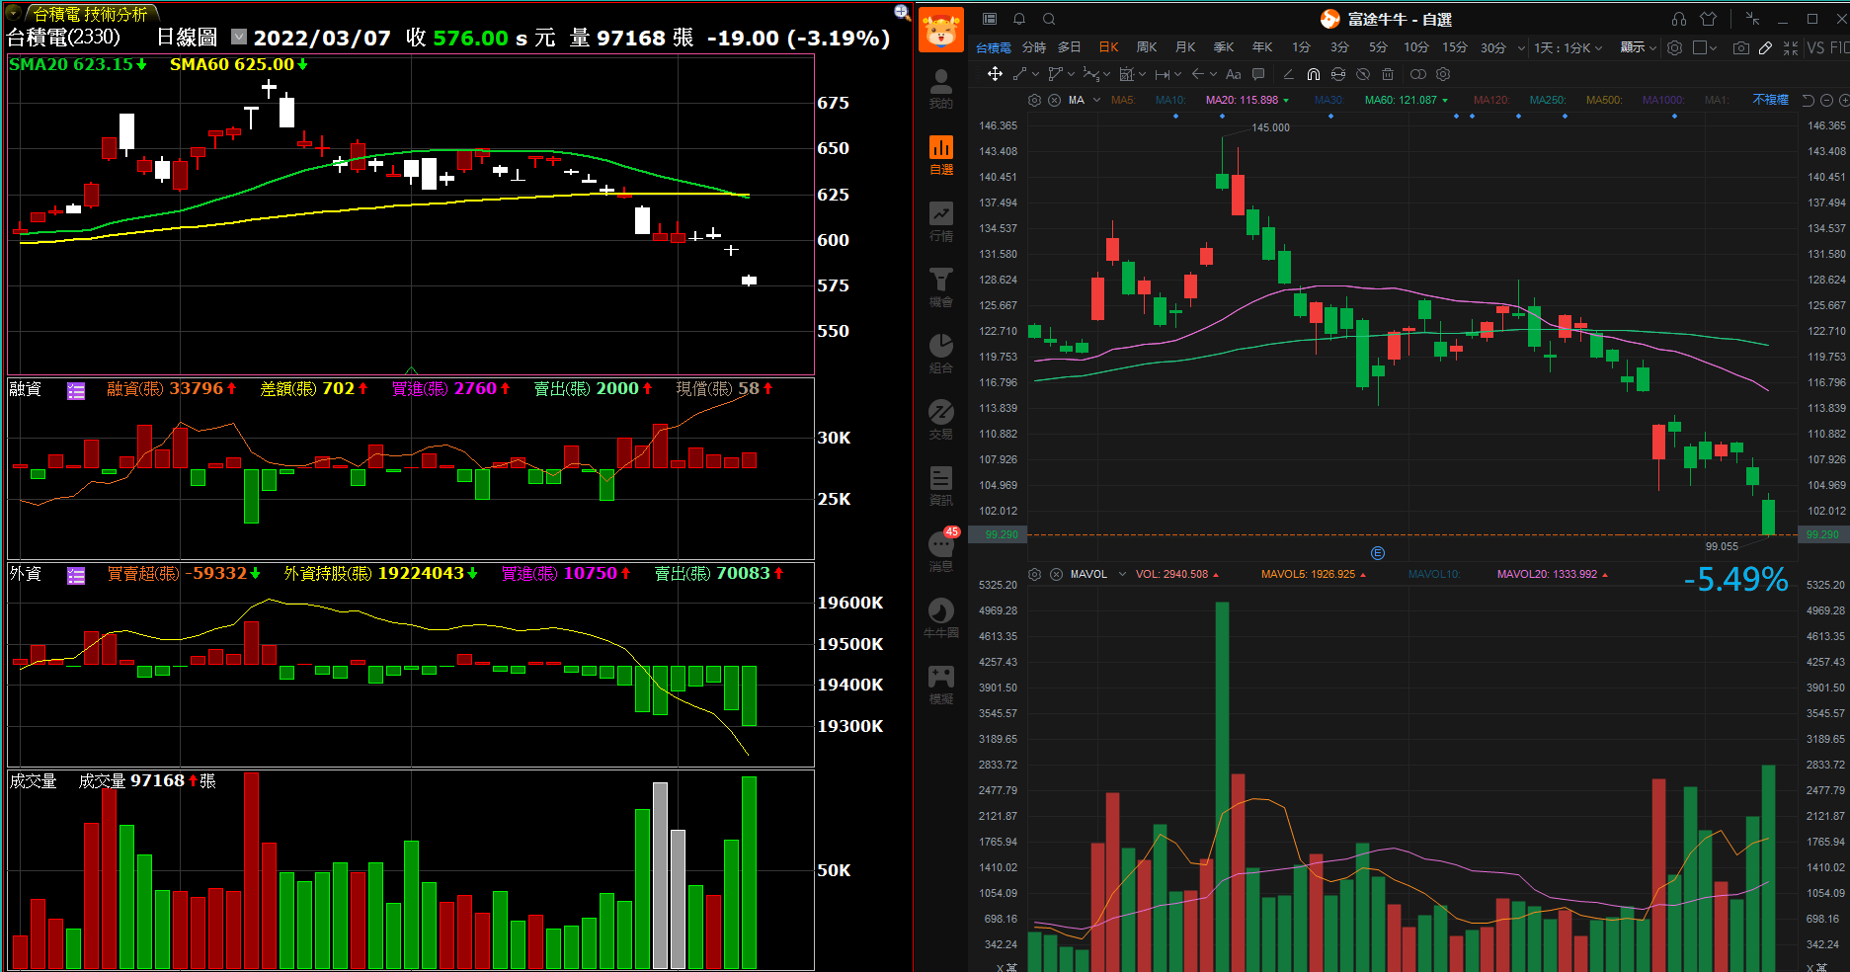Open the 我的 profile sidebar item

tap(941, 90)
